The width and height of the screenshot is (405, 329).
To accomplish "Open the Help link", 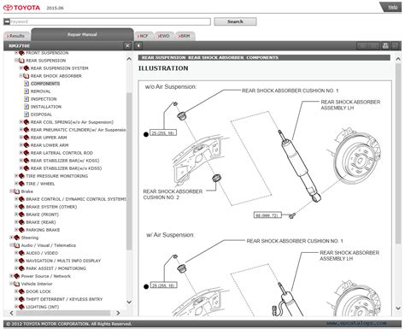I will click(392, 7).
